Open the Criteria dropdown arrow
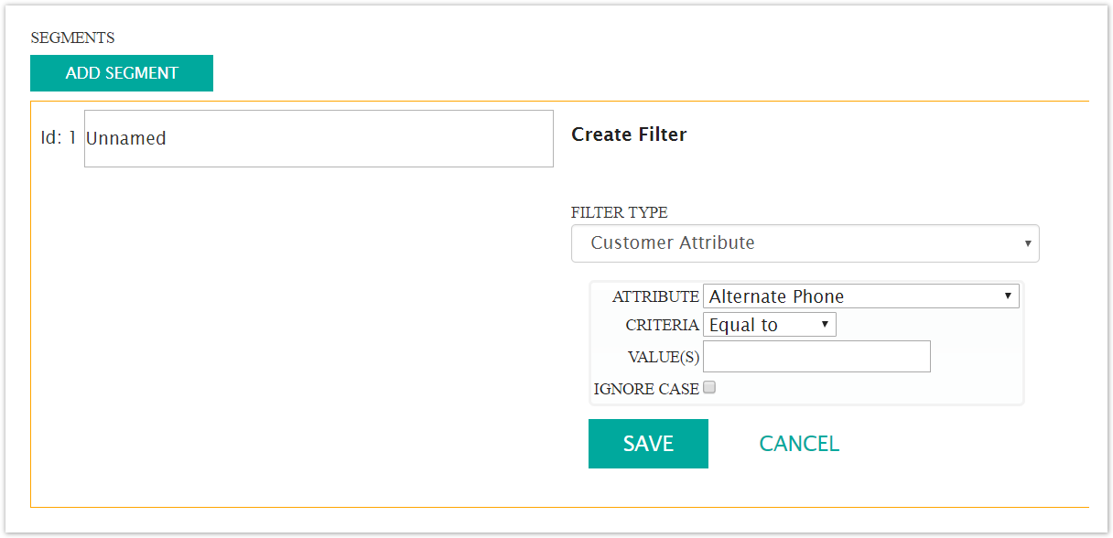 pos(824,324)
